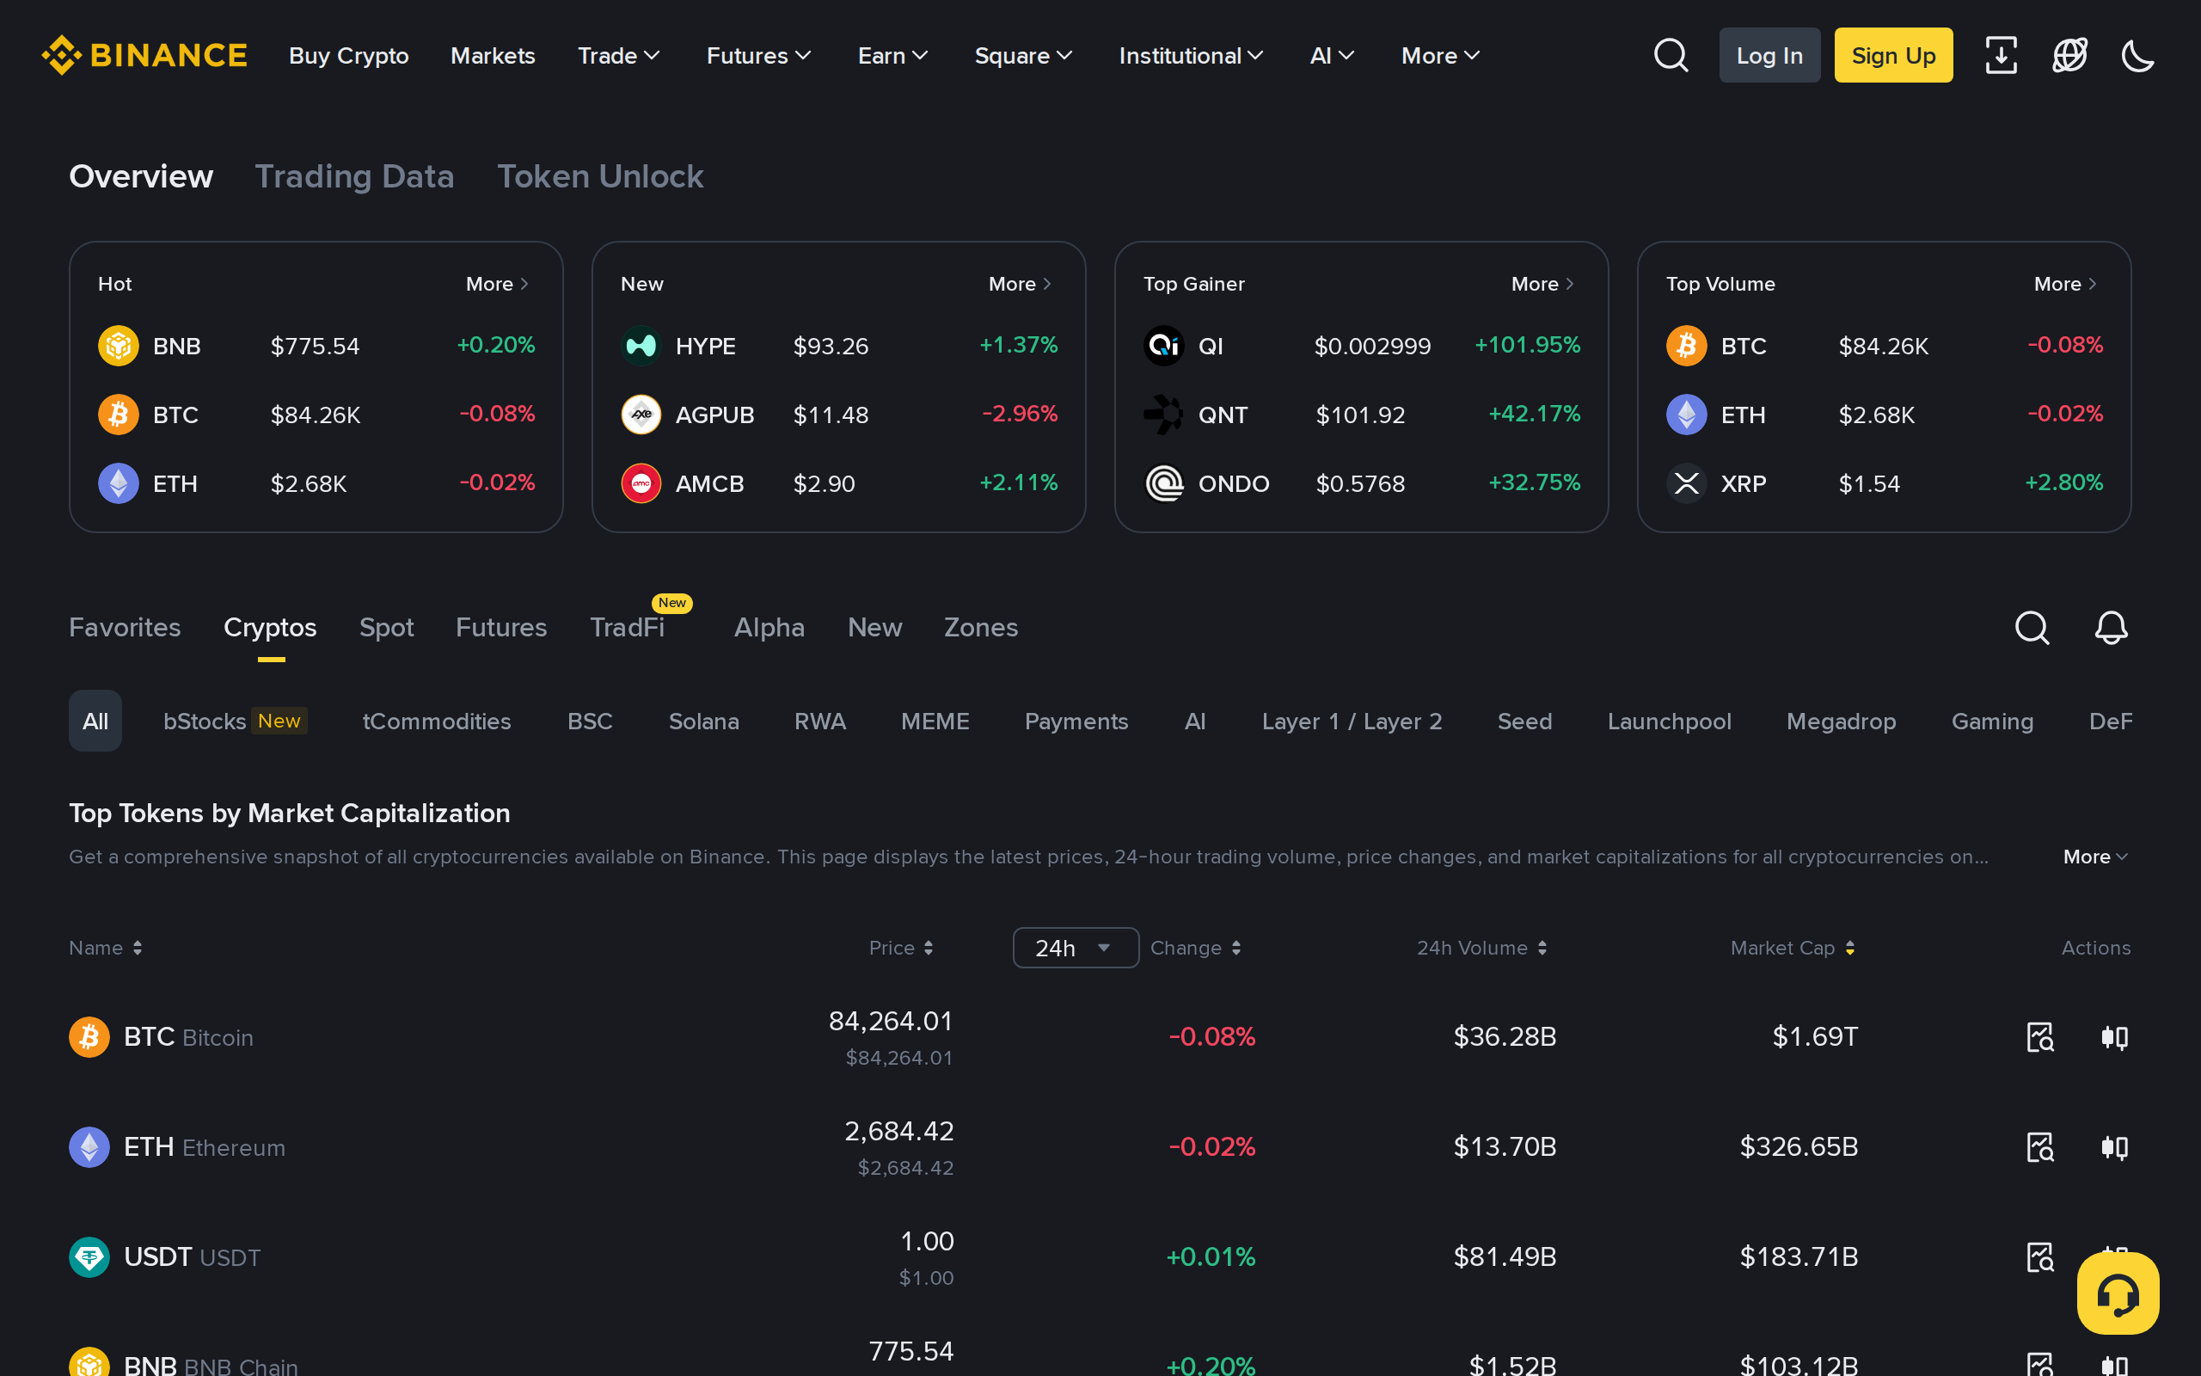Open BTC coin detail icon in Actions

[2040, 1037]
